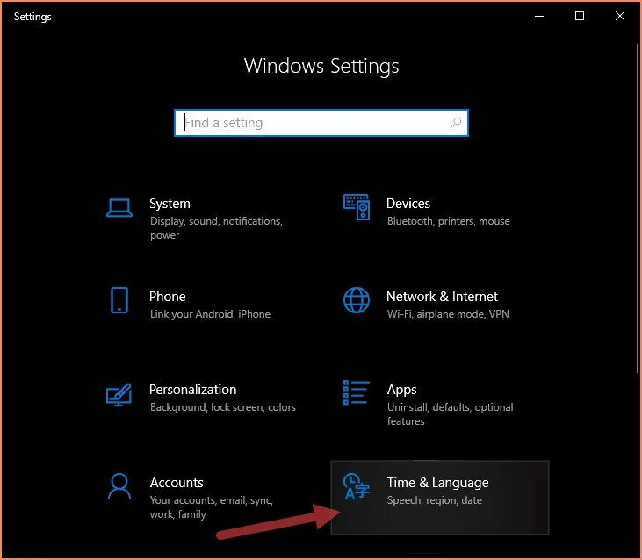Viewport: 642px width, 560px height.
Task: Go to Phone settings heading
Action: pyautogui.click(x=168, y=296)
